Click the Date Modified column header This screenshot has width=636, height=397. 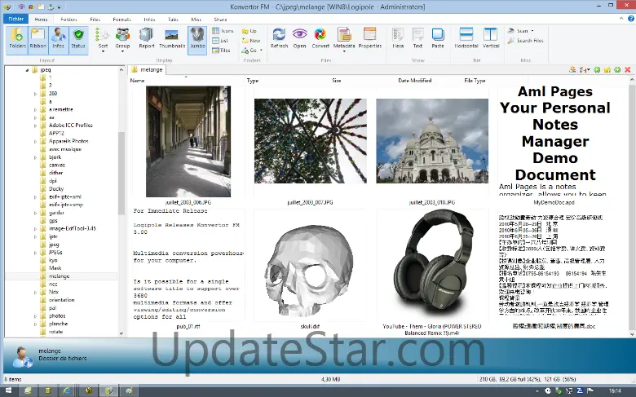tap(414, 81)
